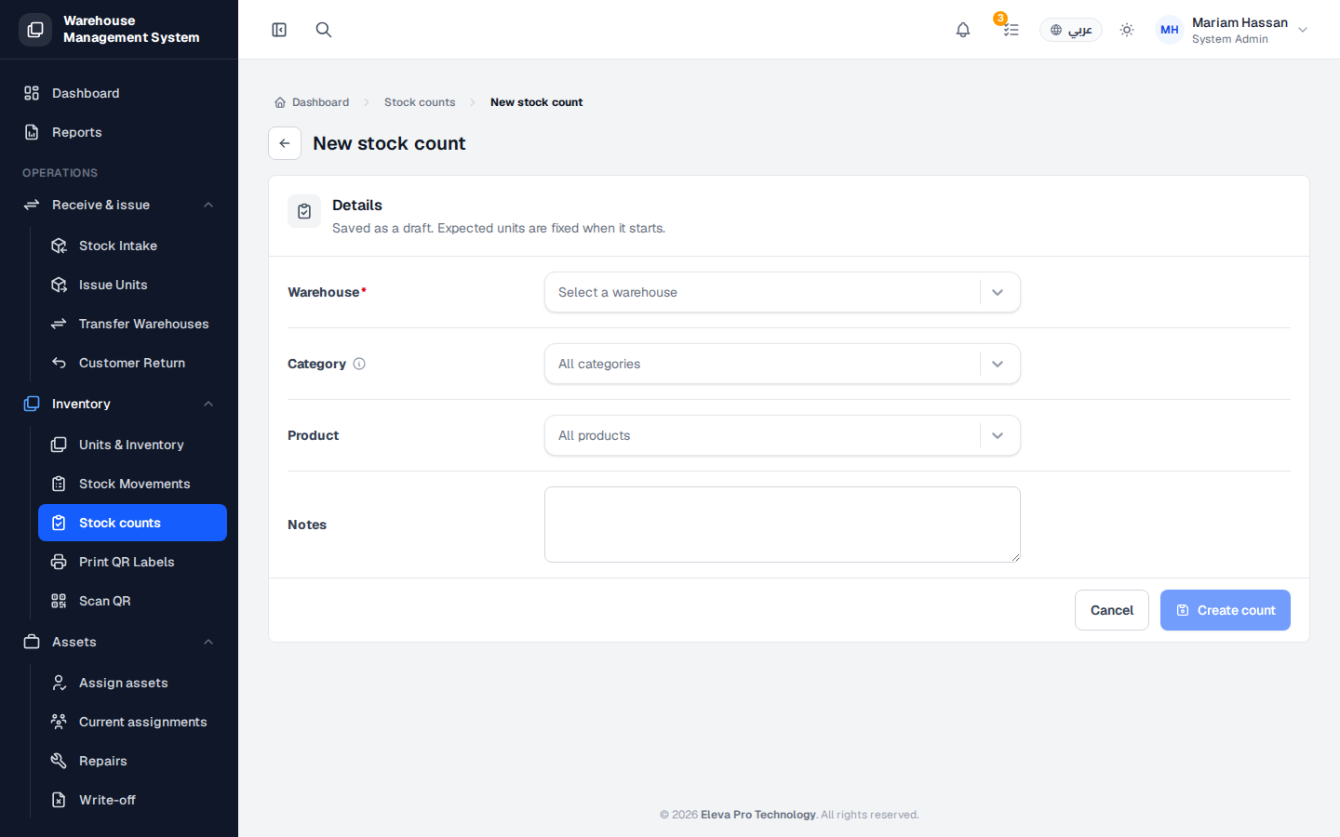
Task: Open Stock Movements in sidebar
Action: pos(132,484)
